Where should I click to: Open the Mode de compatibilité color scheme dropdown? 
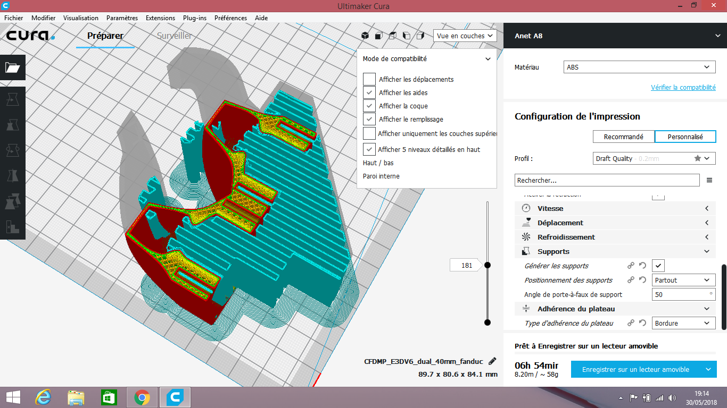[x=427, y=59]
